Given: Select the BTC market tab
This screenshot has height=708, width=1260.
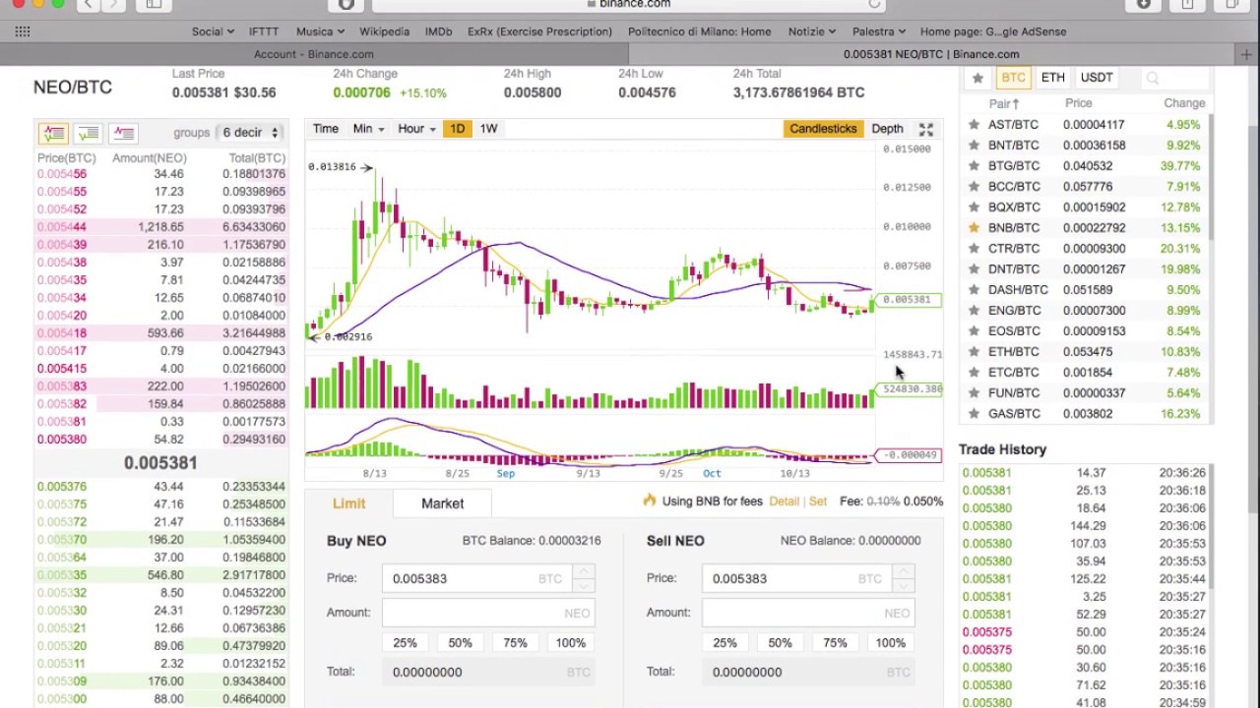Looking at the screenshot, I should [x=1013, y=78].
